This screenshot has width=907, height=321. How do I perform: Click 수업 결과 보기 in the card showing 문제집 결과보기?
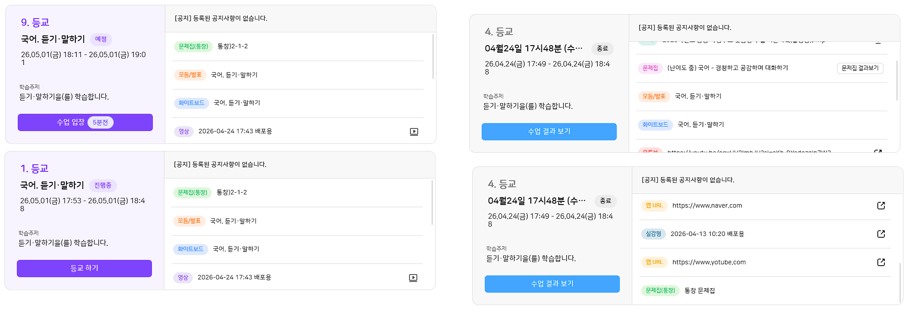[549, 131]
